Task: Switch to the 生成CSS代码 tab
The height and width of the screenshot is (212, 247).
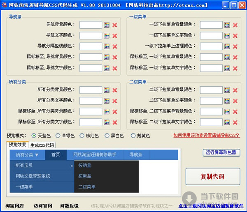Action: pyautogui.click(x=42, y=145)
